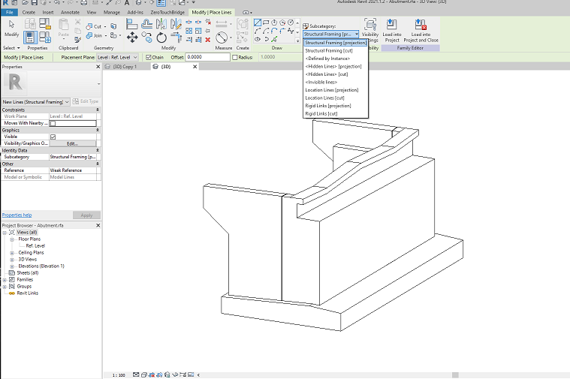Toggle the Chain checkbox

148,58
